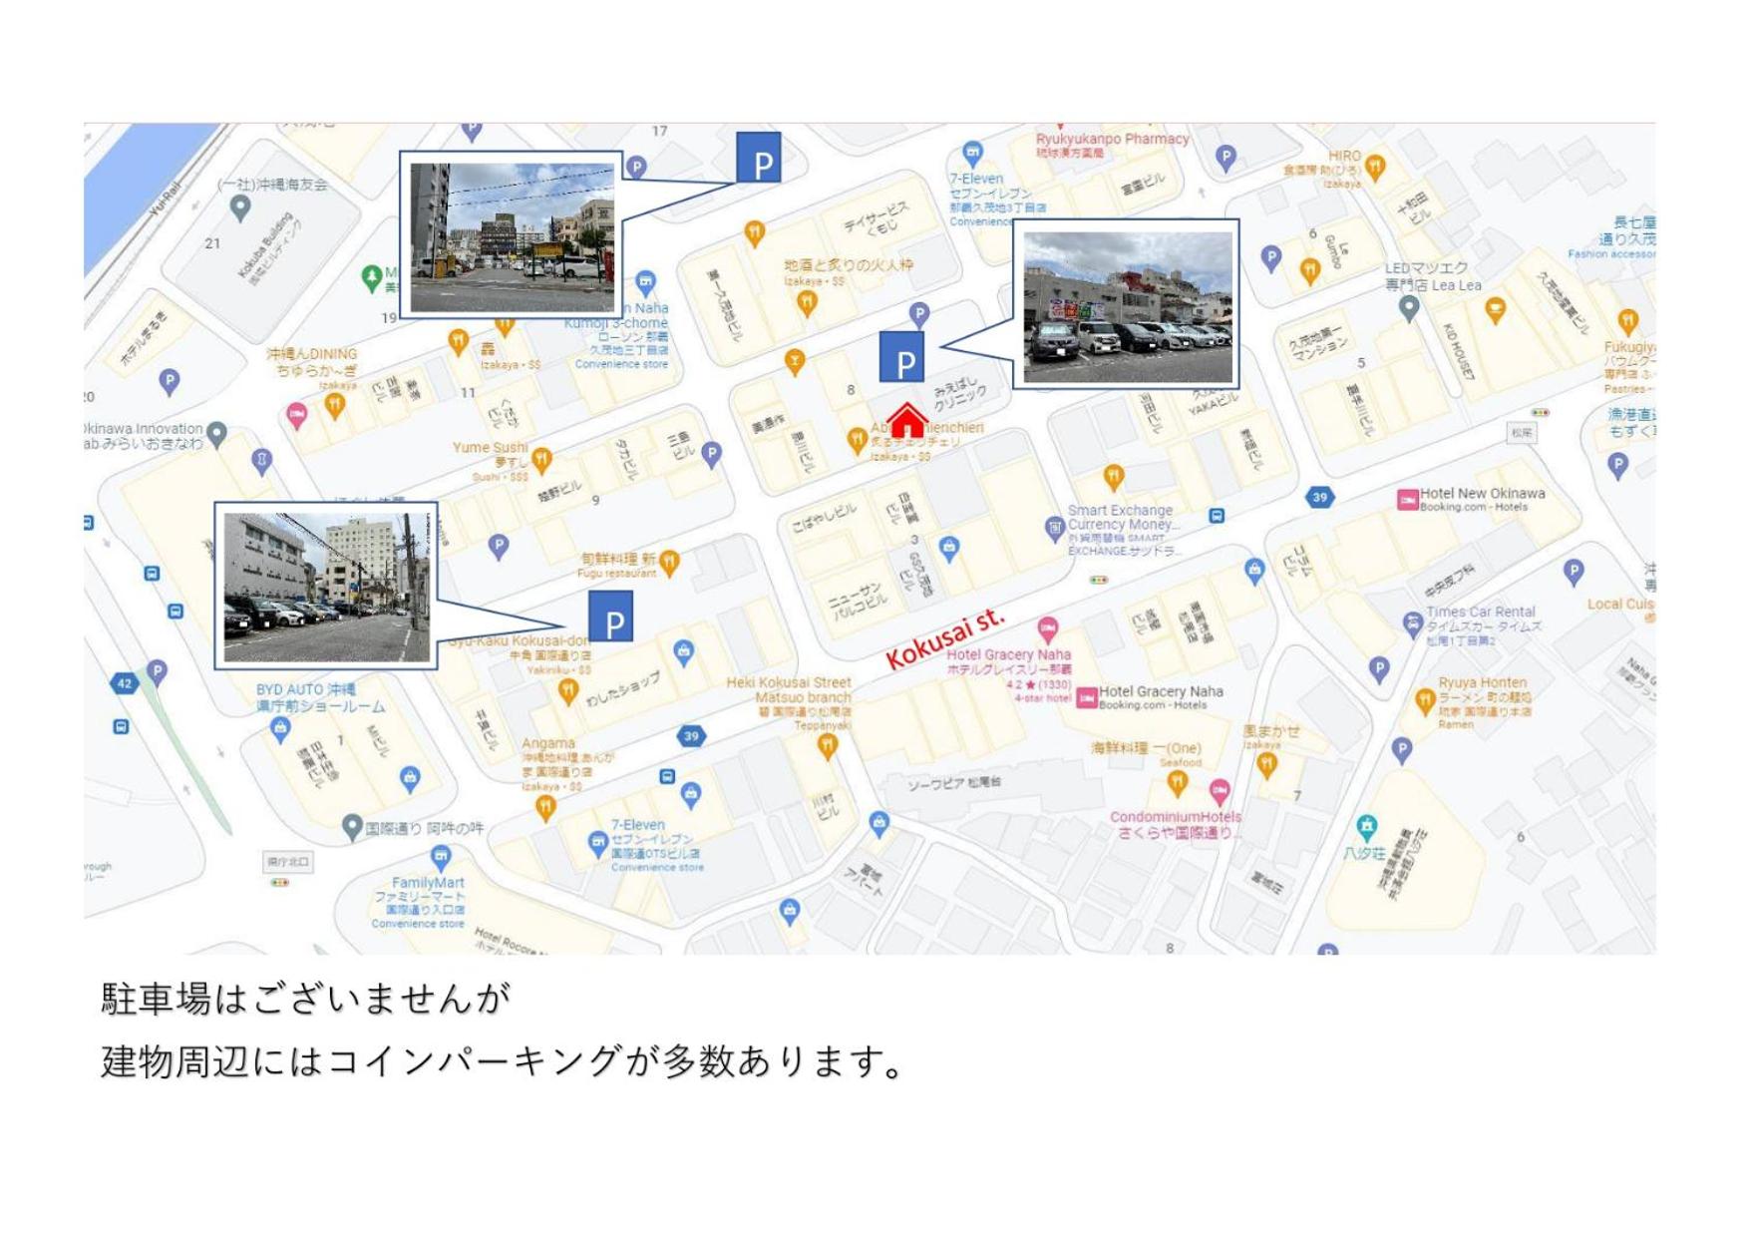This screenshot has width=1749, height=1236.
Task: Select the hotel pin beside Hotel New Okinawa
Action: [x=1407, y=500]
